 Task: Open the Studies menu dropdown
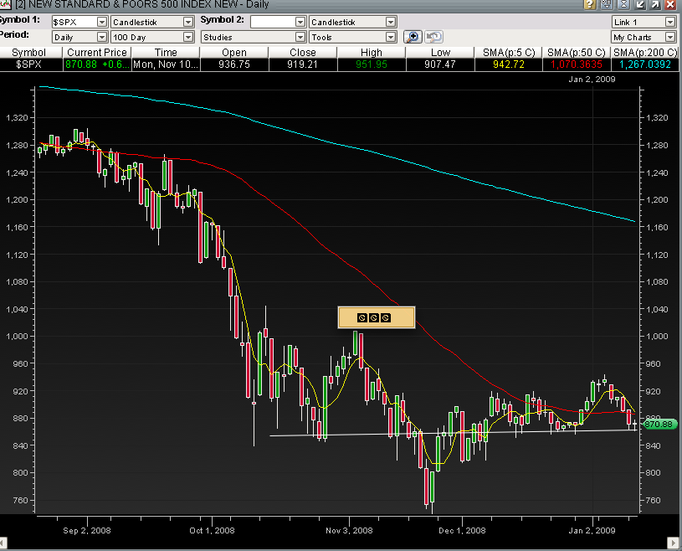pyautogui.click(x=298, y=37)
